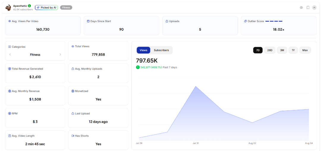Click the Outlier Score pie icon

point(245,21)
